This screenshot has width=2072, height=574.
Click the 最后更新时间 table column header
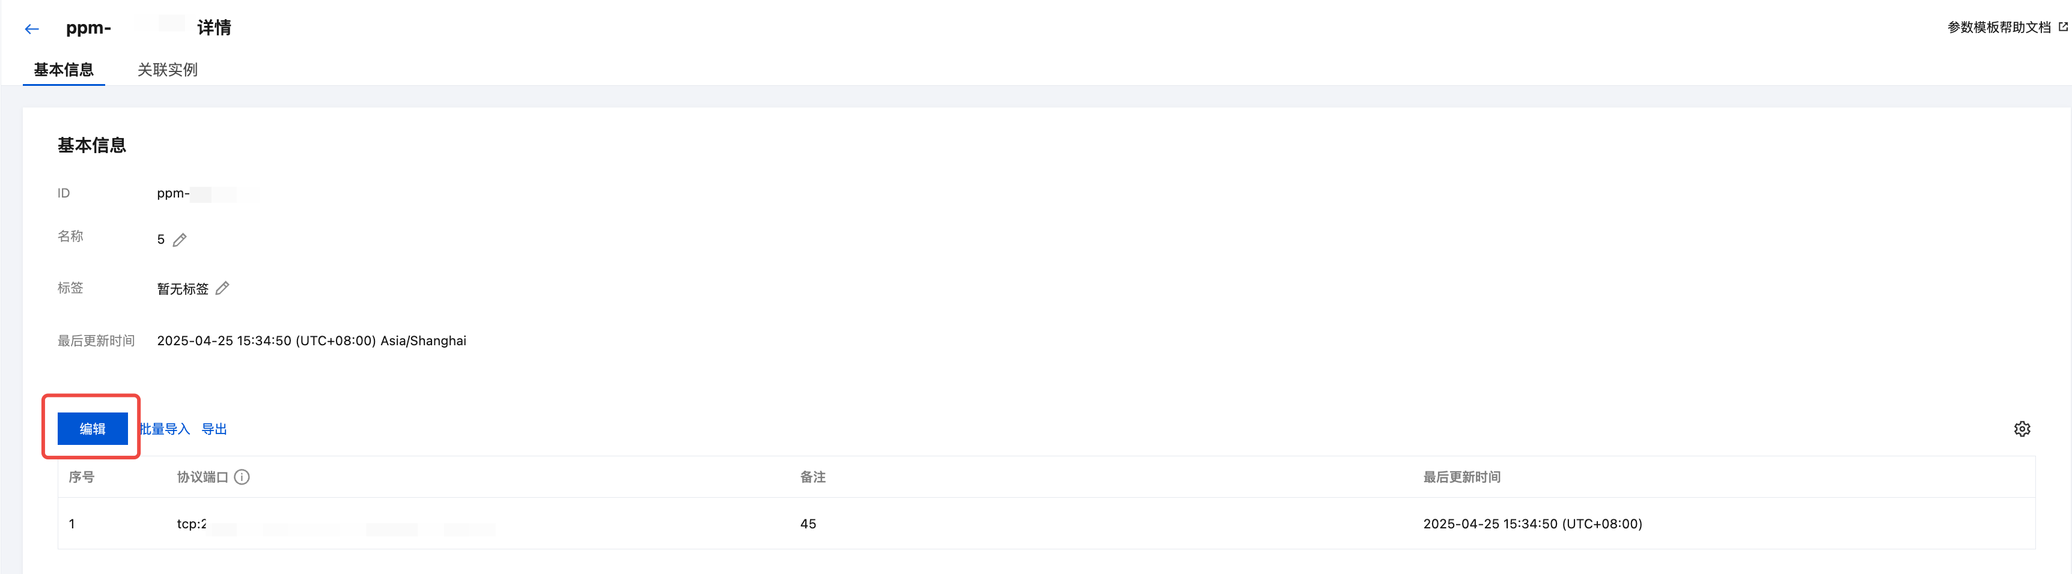pos(1461,477)
